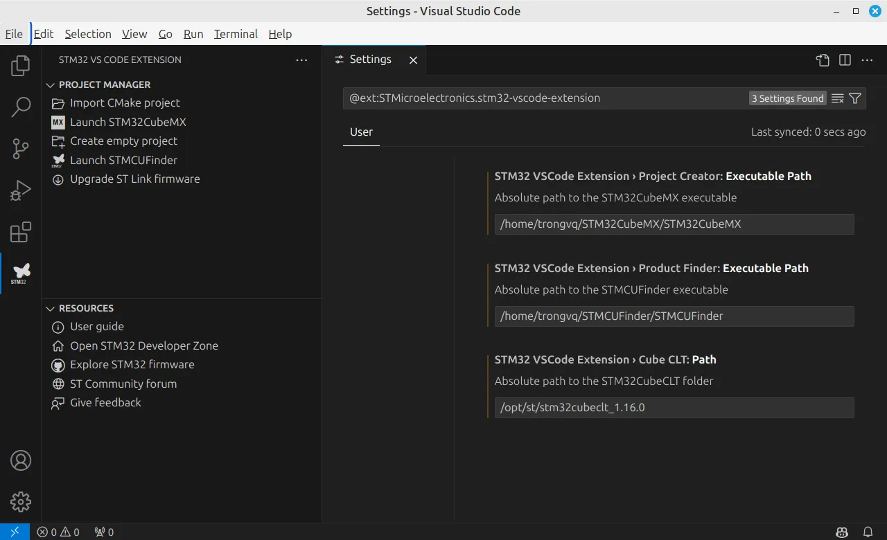The image size is (887, 540).
Task: Click the globe icon beside ST Community forum
Action: click(x=58, y=384)
